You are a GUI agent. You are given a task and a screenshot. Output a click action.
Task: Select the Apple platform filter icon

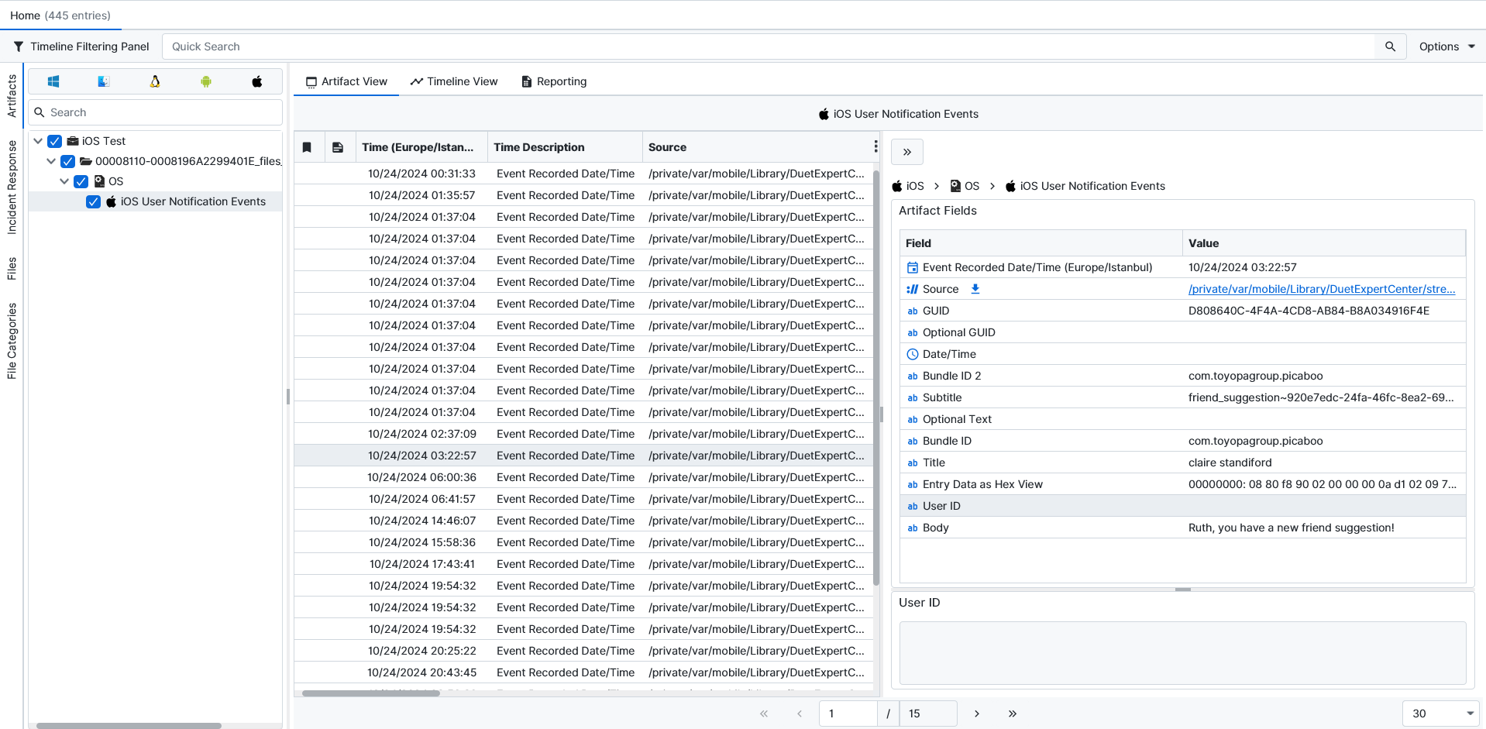257,81
